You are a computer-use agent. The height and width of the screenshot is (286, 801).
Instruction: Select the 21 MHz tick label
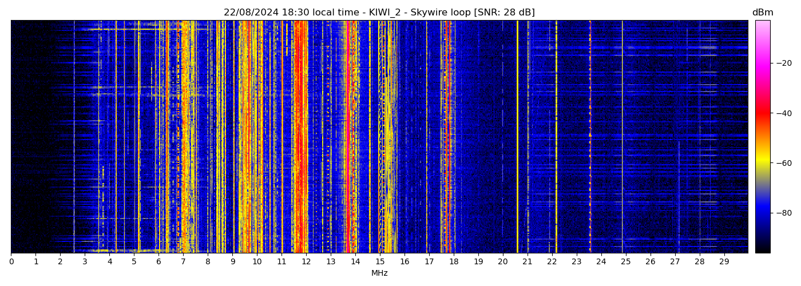(527, 261)
